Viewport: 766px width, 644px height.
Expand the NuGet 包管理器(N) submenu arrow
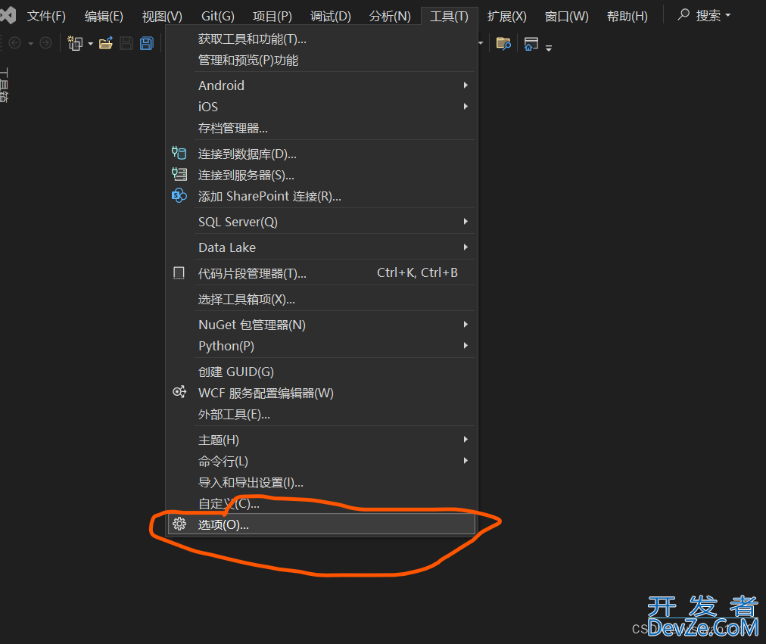[x=466, y=324]
